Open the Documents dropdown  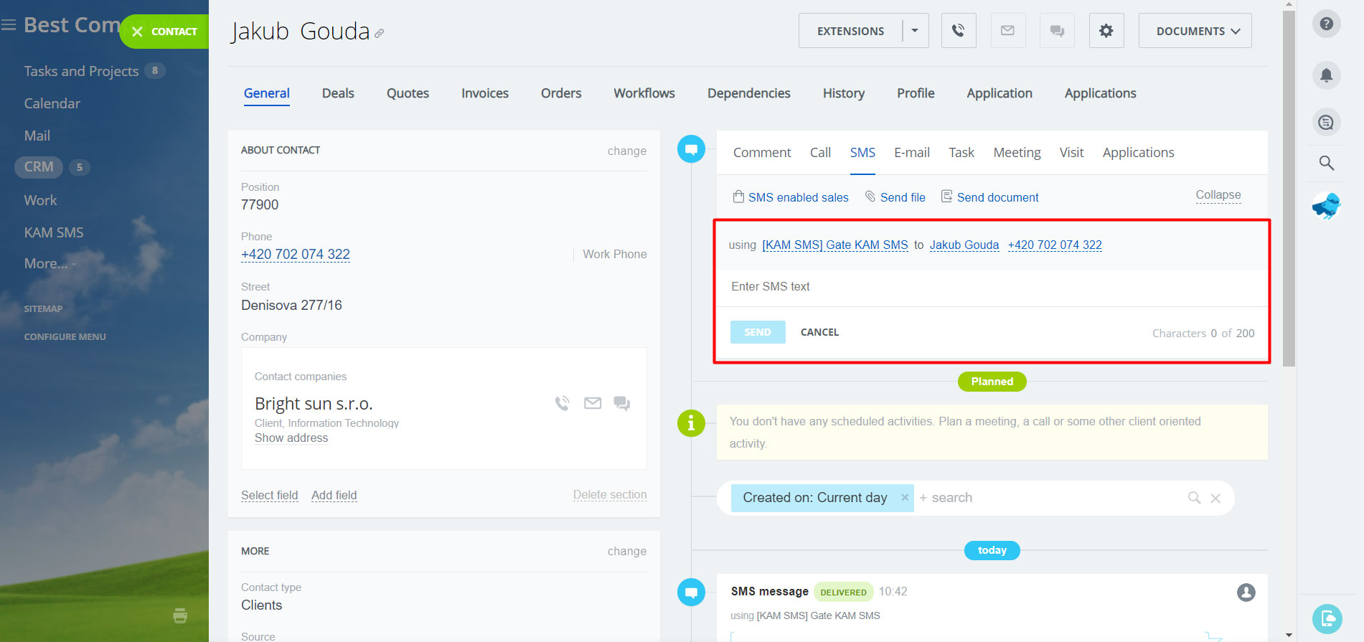pos(1195,31)
